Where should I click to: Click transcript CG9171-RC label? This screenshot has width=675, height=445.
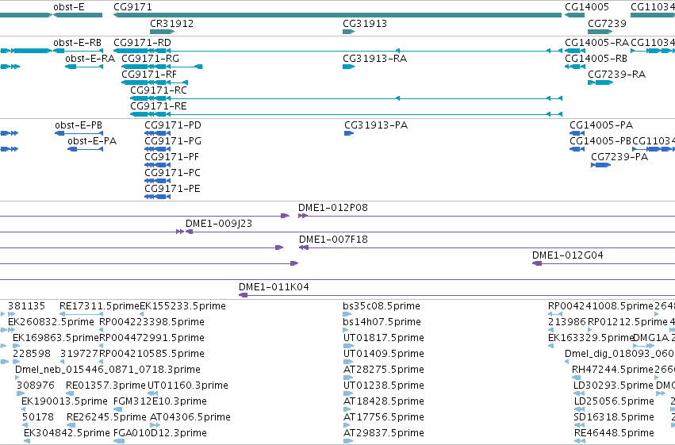pyautogui.click(x=159, y=90)
